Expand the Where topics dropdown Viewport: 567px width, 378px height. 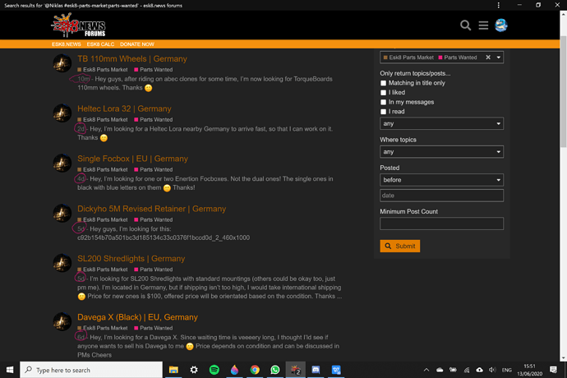[441, 152]
